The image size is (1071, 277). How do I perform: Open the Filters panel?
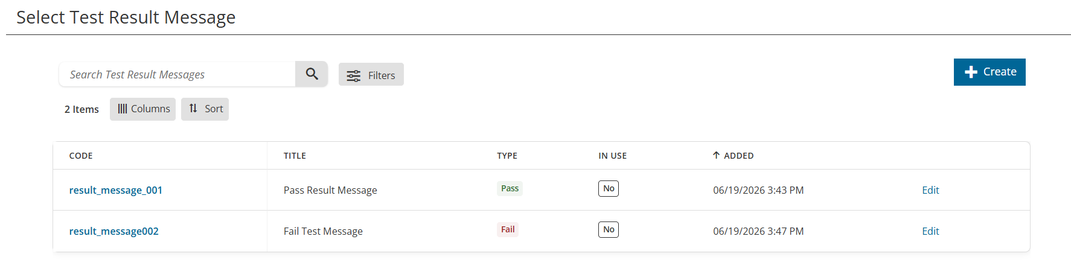tap(371, 75)
